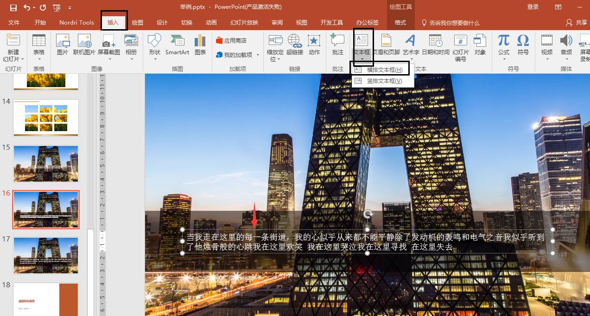
Task: Select slide 14 thumbnail
Action: [x=46, y=118]
